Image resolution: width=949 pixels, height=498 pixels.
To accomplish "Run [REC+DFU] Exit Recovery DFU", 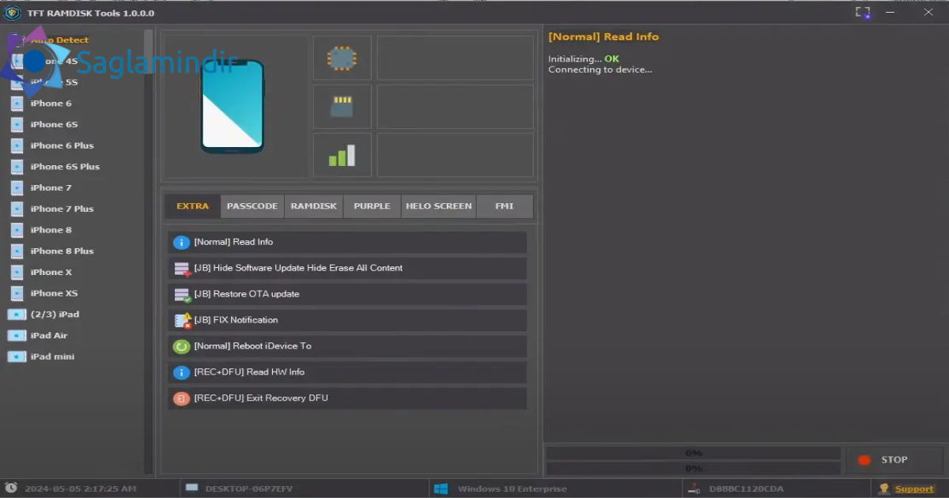I will tap(347, 398).
